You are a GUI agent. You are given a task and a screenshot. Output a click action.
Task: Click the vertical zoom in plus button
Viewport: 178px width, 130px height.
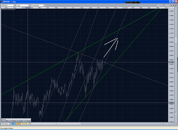(176, 113)
